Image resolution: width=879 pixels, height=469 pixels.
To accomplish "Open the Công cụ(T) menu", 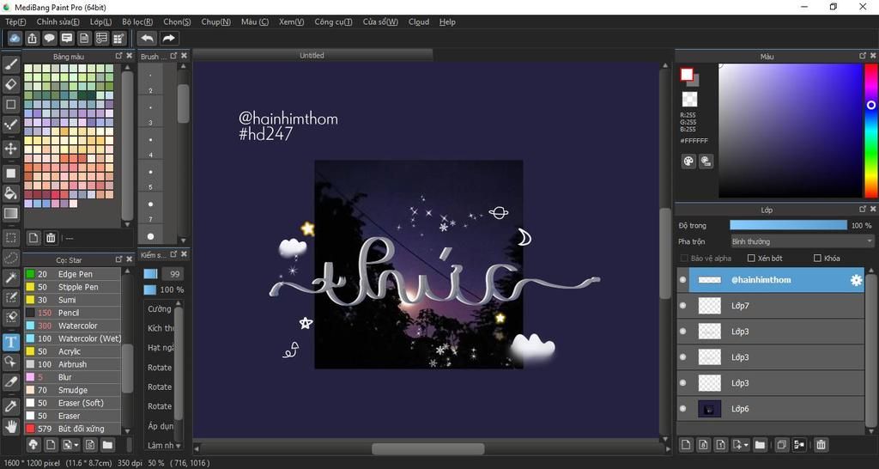I will (x=333, y=21).
